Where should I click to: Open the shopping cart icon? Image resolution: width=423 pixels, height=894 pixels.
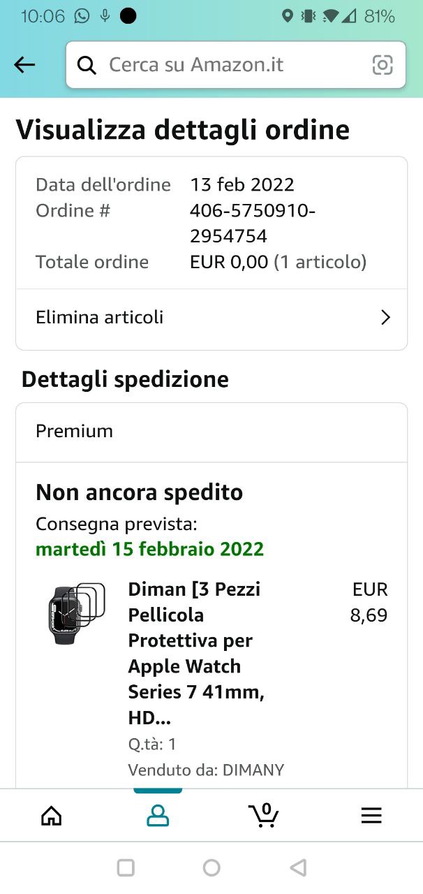pyautogui.click(x=264, y=814)
